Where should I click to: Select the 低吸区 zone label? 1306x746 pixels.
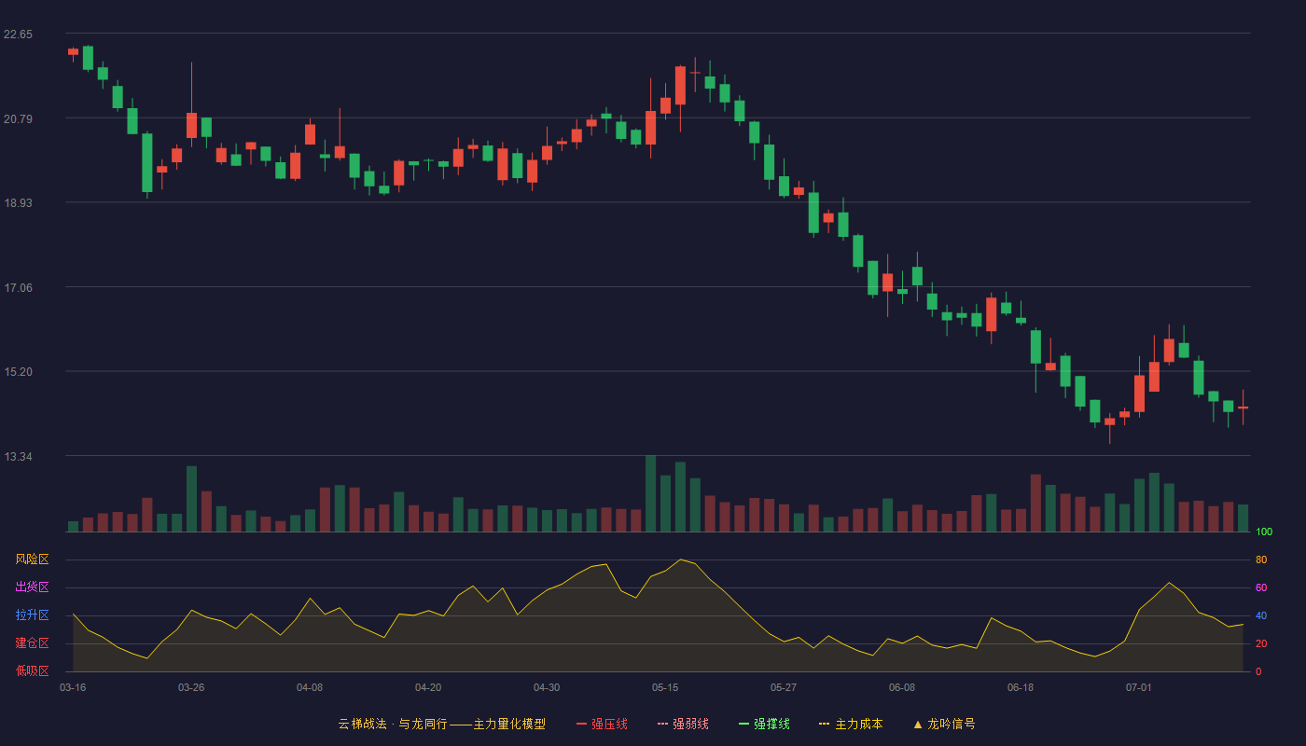(x=32, y=670)
